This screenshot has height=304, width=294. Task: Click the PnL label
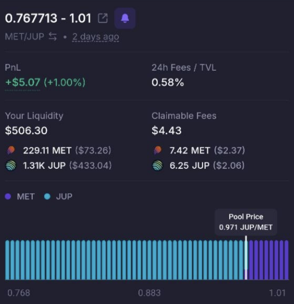13,68
